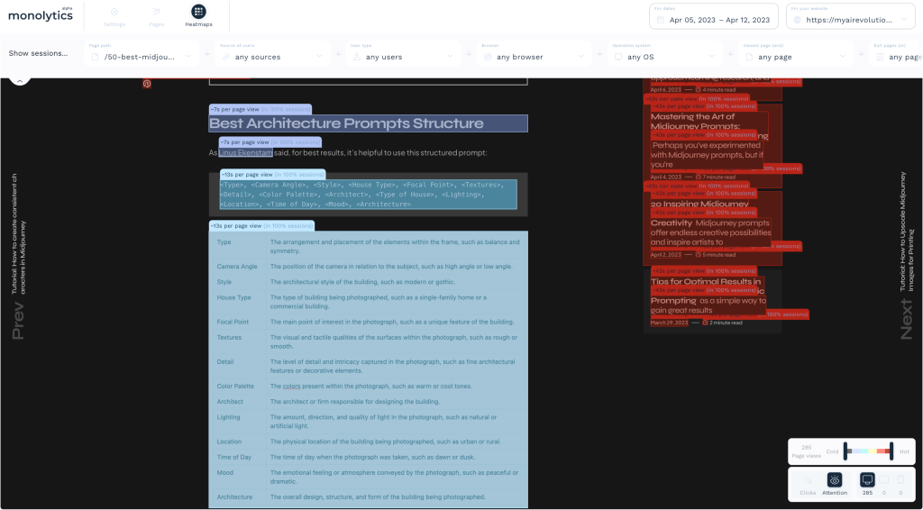Screen dimensions: 923x510
Task: Open the Next tutorial on upscaling images
Action: 906,257
